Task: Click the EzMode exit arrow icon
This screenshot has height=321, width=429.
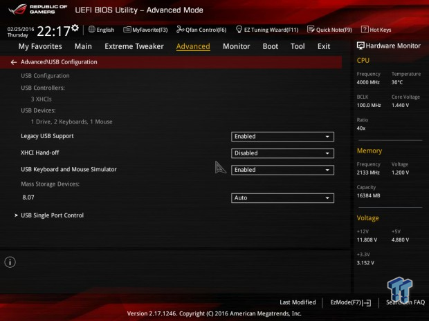Action: click(x=367, y=303)
